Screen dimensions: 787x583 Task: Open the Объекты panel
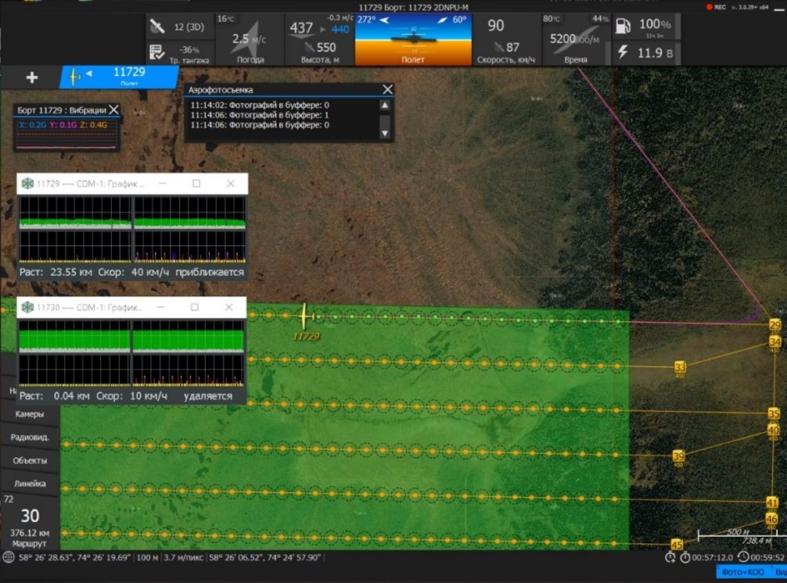(x=30, y=460)
